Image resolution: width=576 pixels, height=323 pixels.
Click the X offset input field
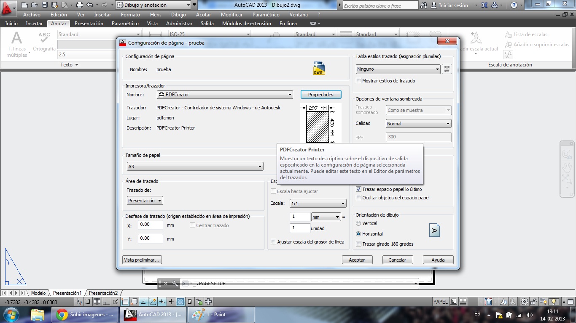click(151, 225)
